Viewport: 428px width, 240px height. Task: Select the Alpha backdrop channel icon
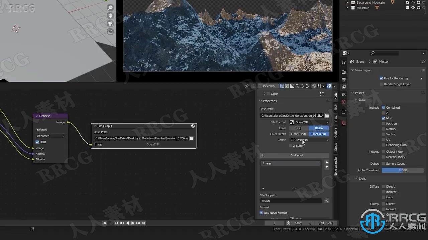pos(292,86)
